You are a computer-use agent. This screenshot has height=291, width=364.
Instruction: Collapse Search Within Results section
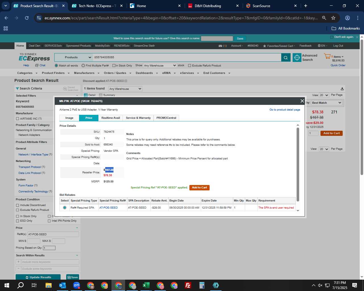tap(77, 255)
